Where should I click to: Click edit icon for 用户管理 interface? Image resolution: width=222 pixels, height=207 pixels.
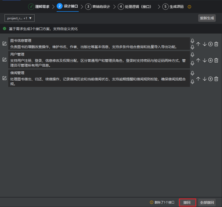pos(5,60)
